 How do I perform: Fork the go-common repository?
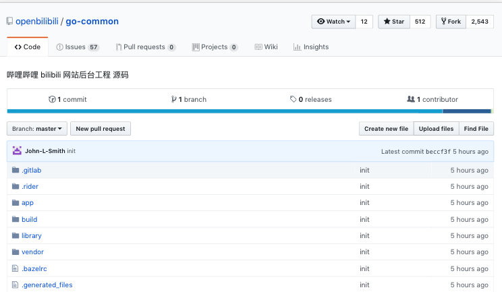451,22
